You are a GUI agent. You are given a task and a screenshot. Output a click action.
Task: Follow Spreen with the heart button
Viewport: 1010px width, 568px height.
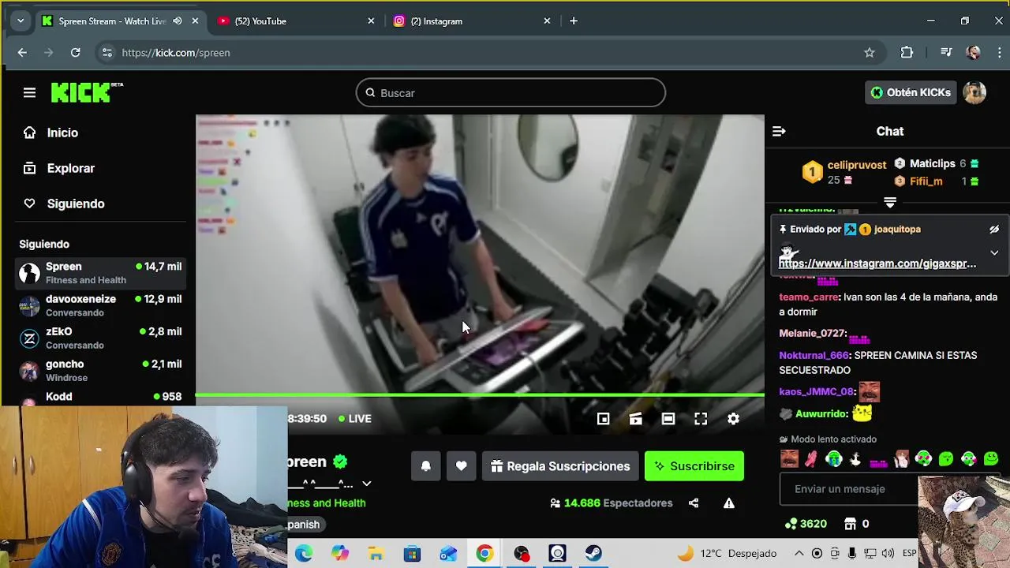pos(461,466)
